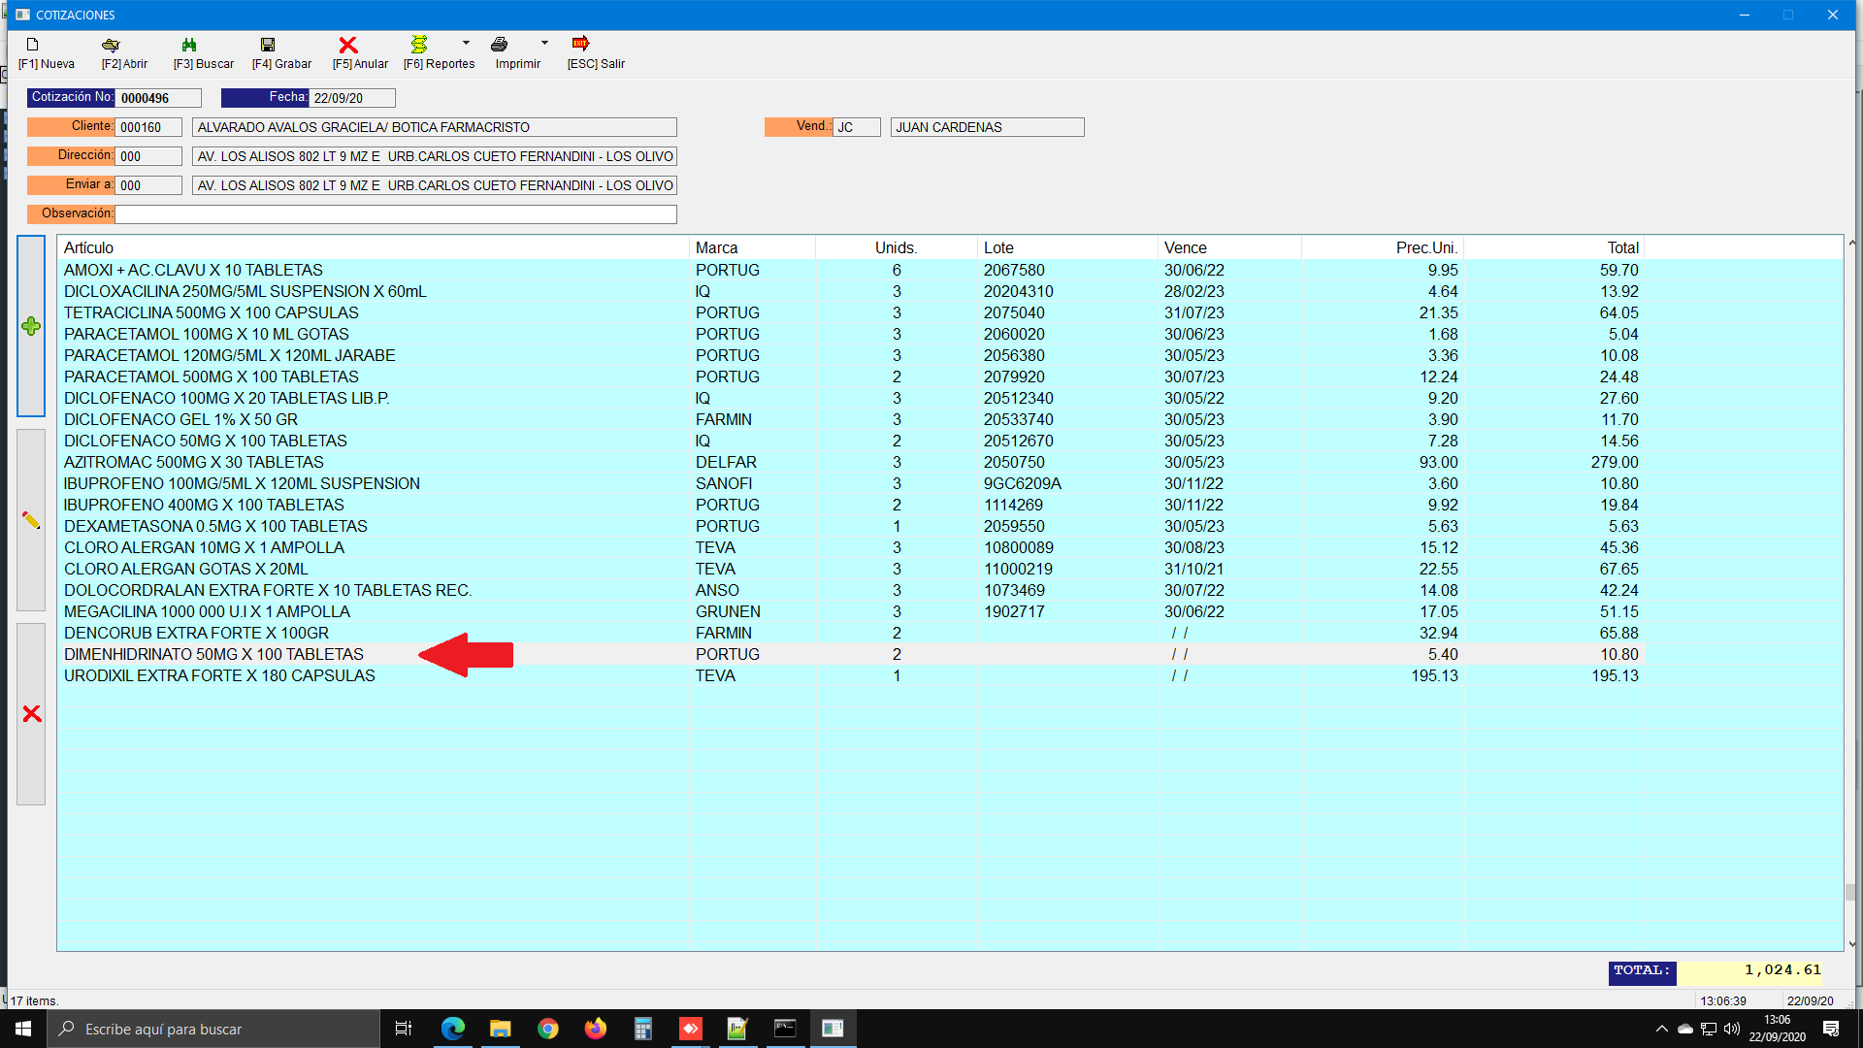Screen dimensions: 1863x1048
Task: Expand the Imprimir dropdown arrow
Action: pos(544,43)
